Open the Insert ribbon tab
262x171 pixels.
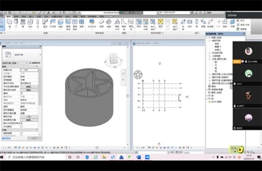(x=31, y=16)
